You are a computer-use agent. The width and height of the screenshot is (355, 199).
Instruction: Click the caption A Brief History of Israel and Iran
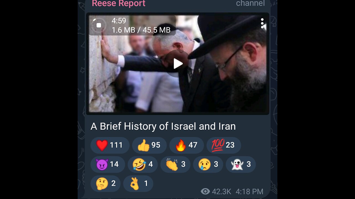(x=163, y=126)
